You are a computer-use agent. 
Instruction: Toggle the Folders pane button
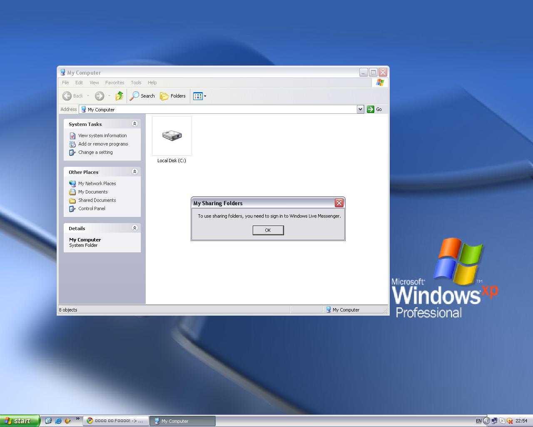coord(173,96)
